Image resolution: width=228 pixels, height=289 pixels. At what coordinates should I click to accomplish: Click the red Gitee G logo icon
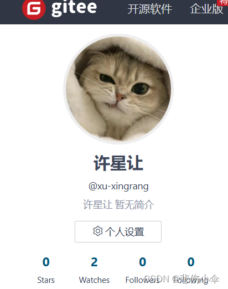[x=34, y=9]
